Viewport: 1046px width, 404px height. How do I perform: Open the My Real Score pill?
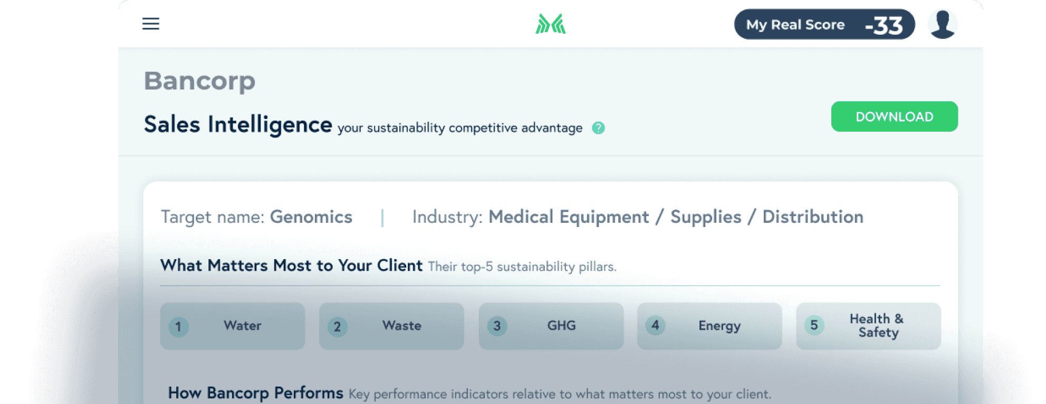[795, 25]
